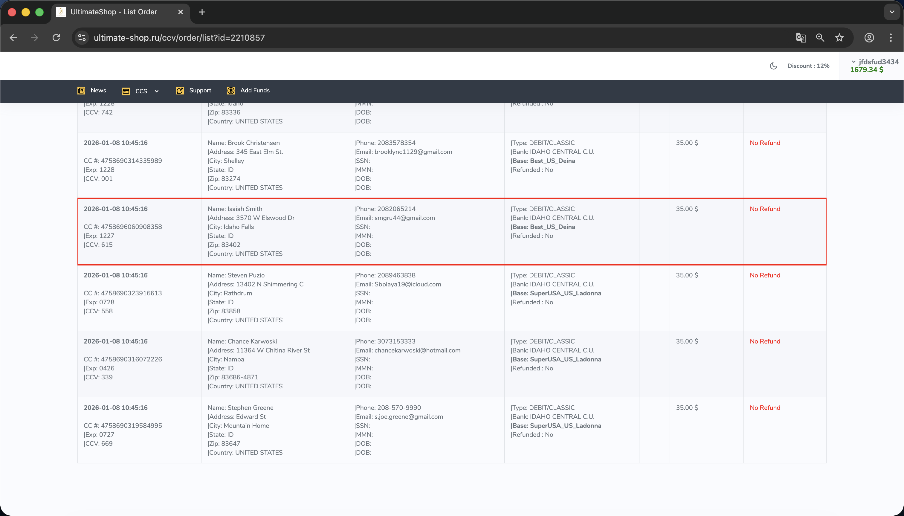Open the News menu item
The height and width of the screenshot is (516, 904).
pyautogui.click(x=98, y=90)
